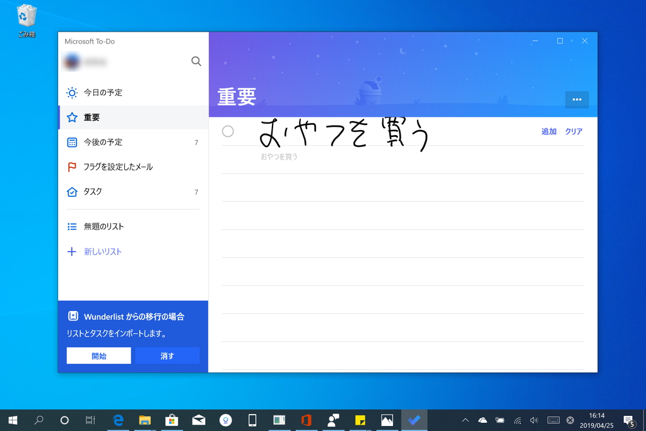The image size is (646, 431).
Task: Create a new list with the plus icon
Action: point(71,251)
